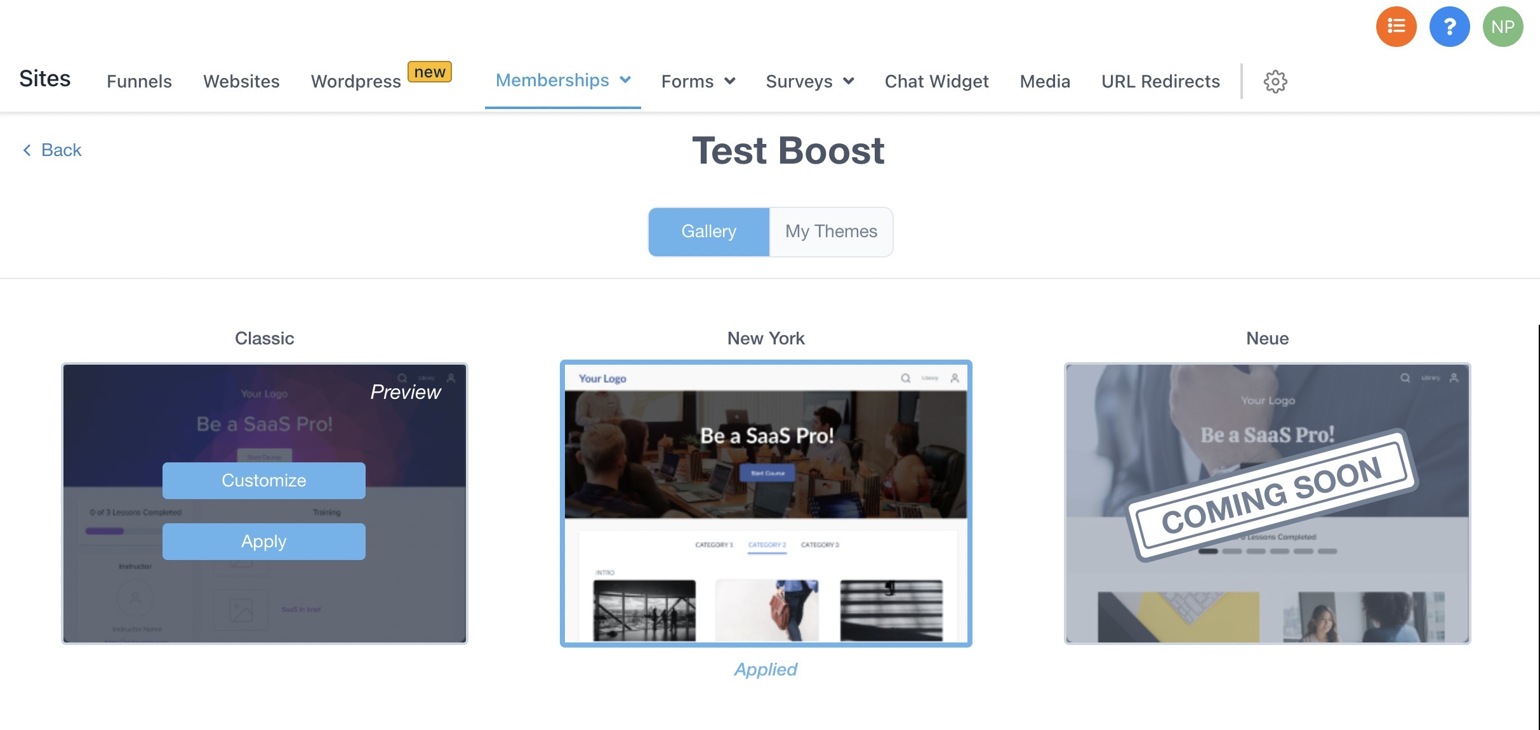
Task: Select the New York theme thumbnail
Action: (x=766, y=504)
